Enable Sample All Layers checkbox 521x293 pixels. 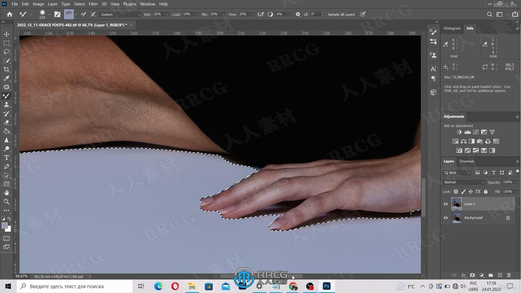point(324,14)
